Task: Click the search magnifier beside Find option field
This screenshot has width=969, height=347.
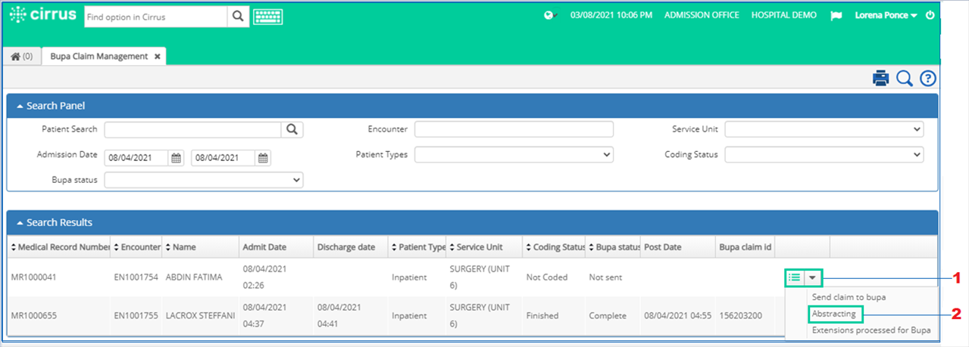Action: point(238,16)
